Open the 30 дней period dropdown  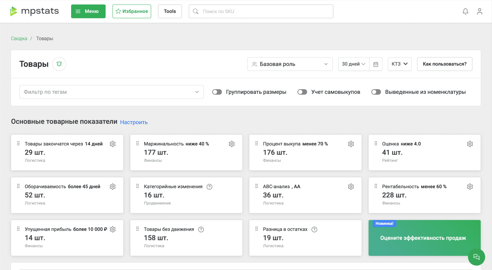(354, 64)
